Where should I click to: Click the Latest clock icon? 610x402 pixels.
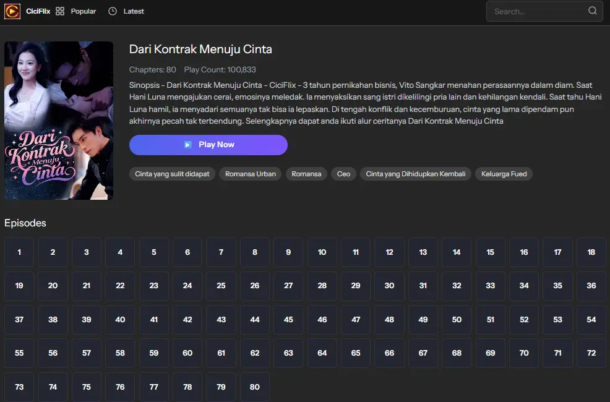[x=112, y=11]
